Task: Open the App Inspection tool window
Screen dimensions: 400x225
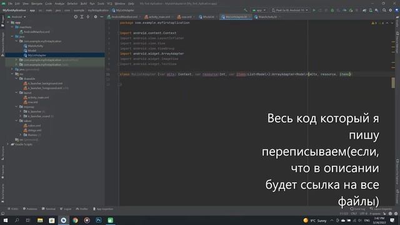Action: pyautogui.click(x=103, y=209)
